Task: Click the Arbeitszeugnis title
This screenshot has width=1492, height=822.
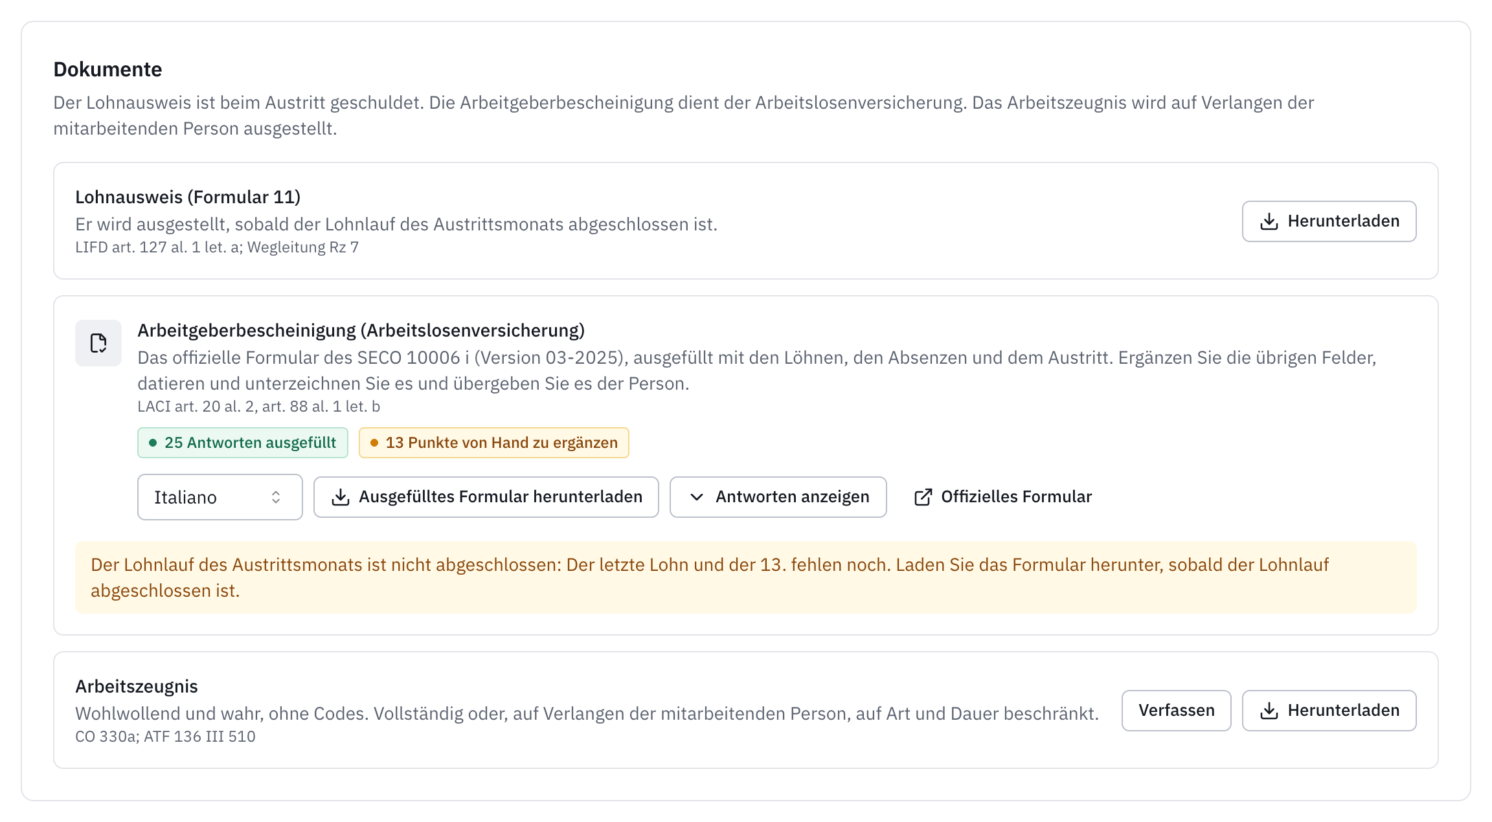Action: [137, 686]
